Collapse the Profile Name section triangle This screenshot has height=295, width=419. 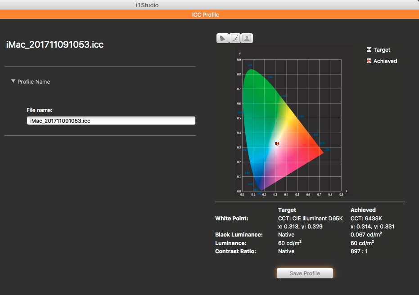click(13, 81)
